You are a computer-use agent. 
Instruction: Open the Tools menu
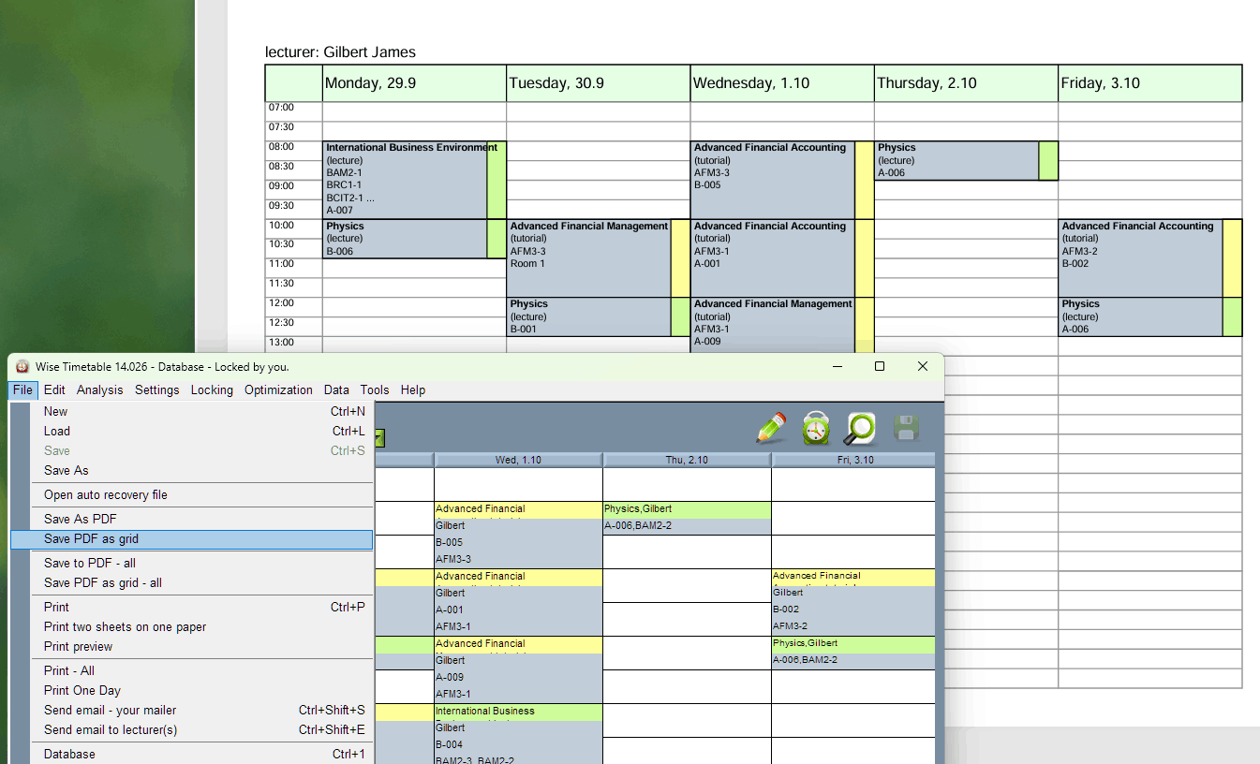pos(374,389)
